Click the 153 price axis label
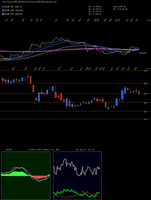Screen dimensions: 151x200 click(146, 71)
